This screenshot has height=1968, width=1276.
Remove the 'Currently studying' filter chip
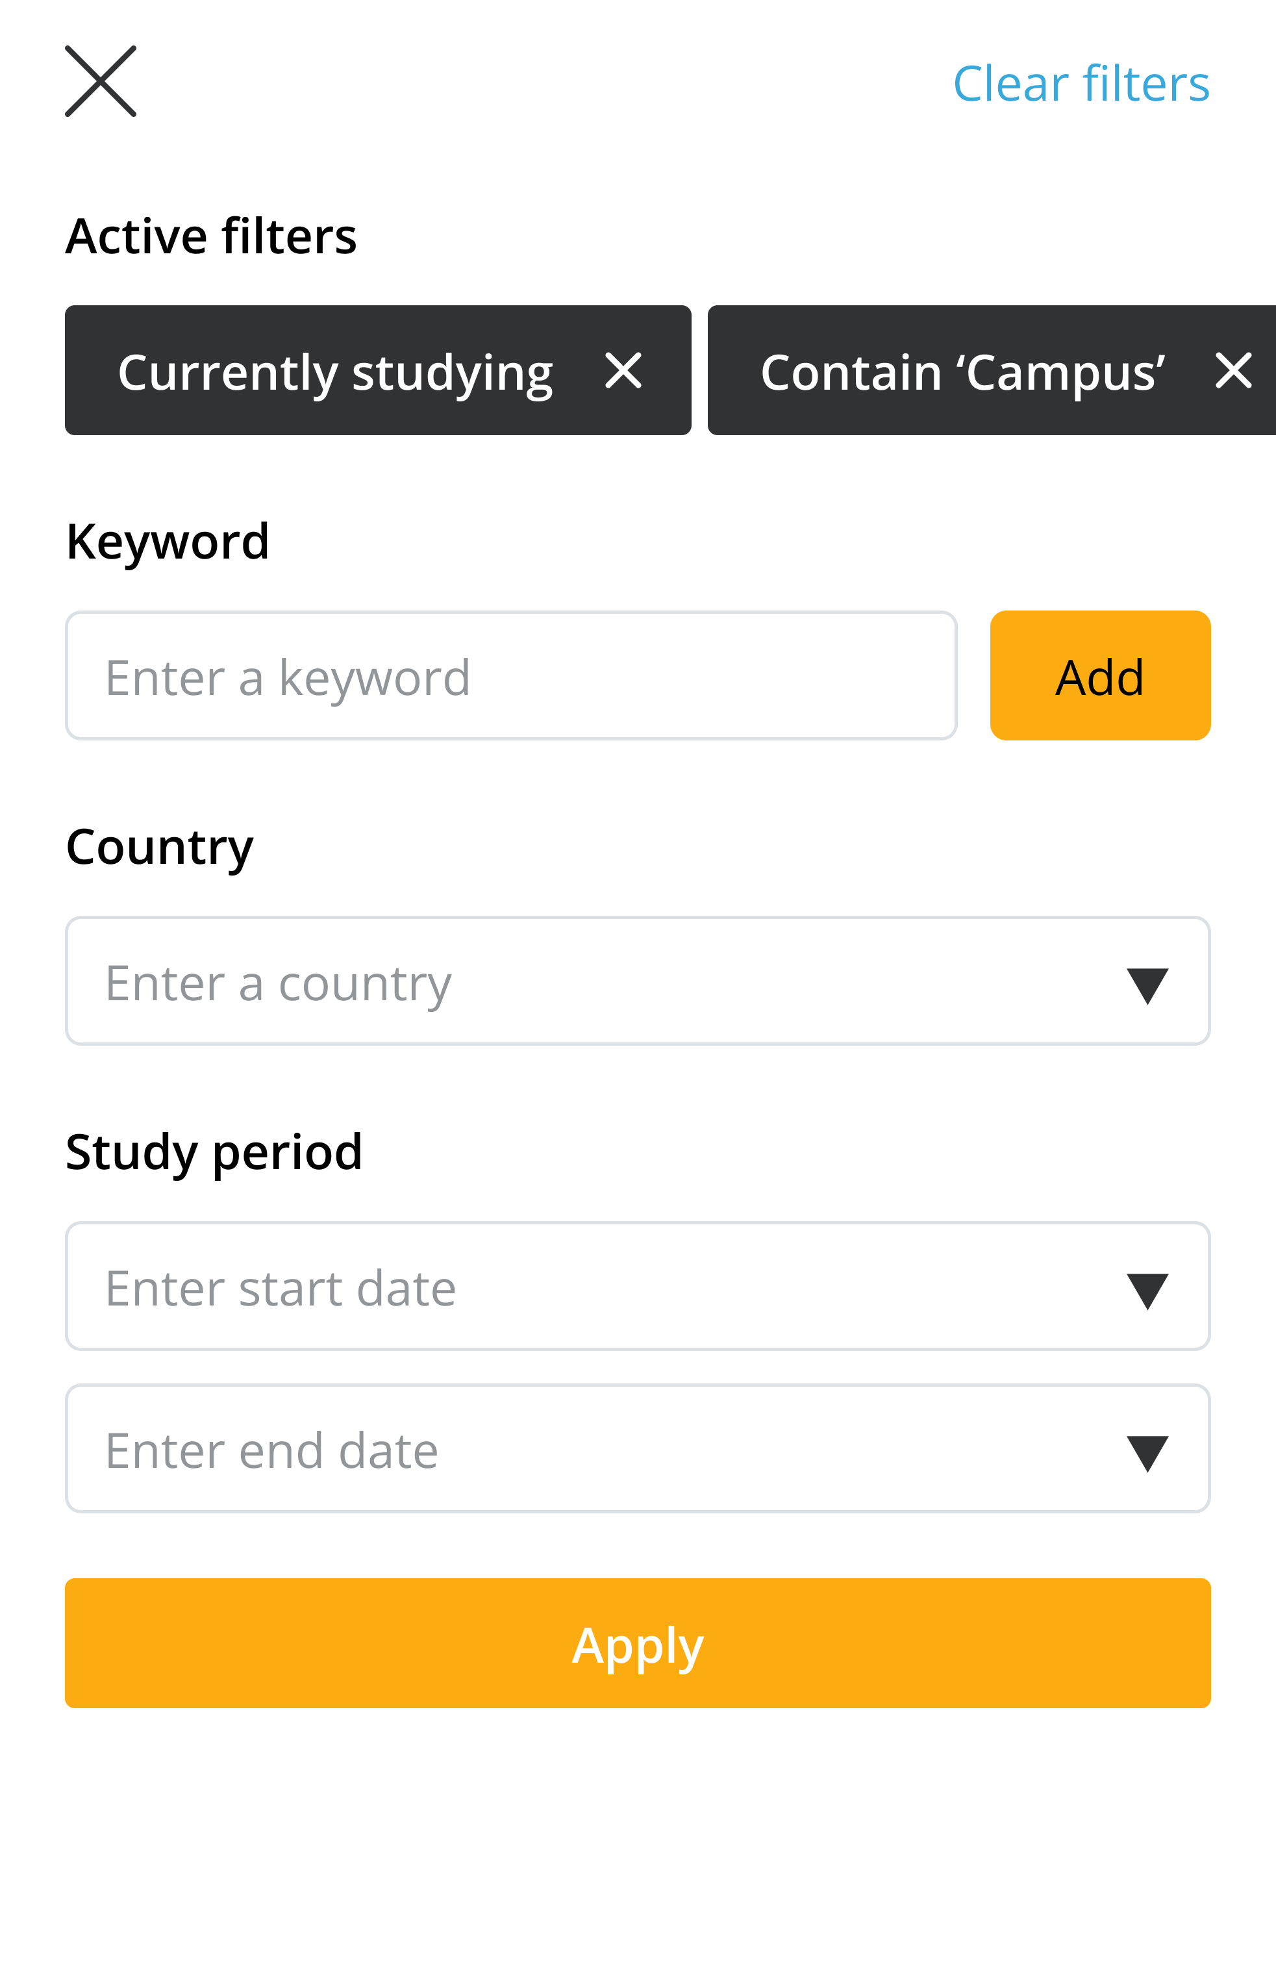click(623, 370)
